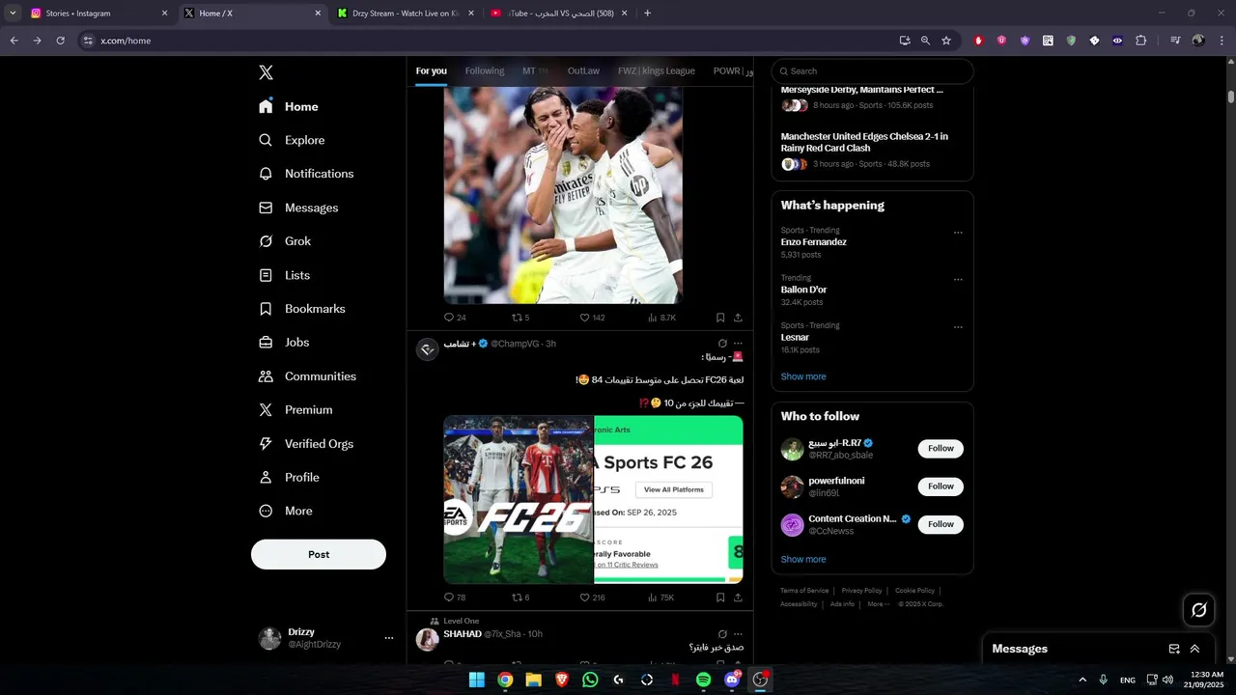Viewport: 1236px width, 695px height.
Task: Show more trends under What's happening
Action: click(x=803, y=376)
